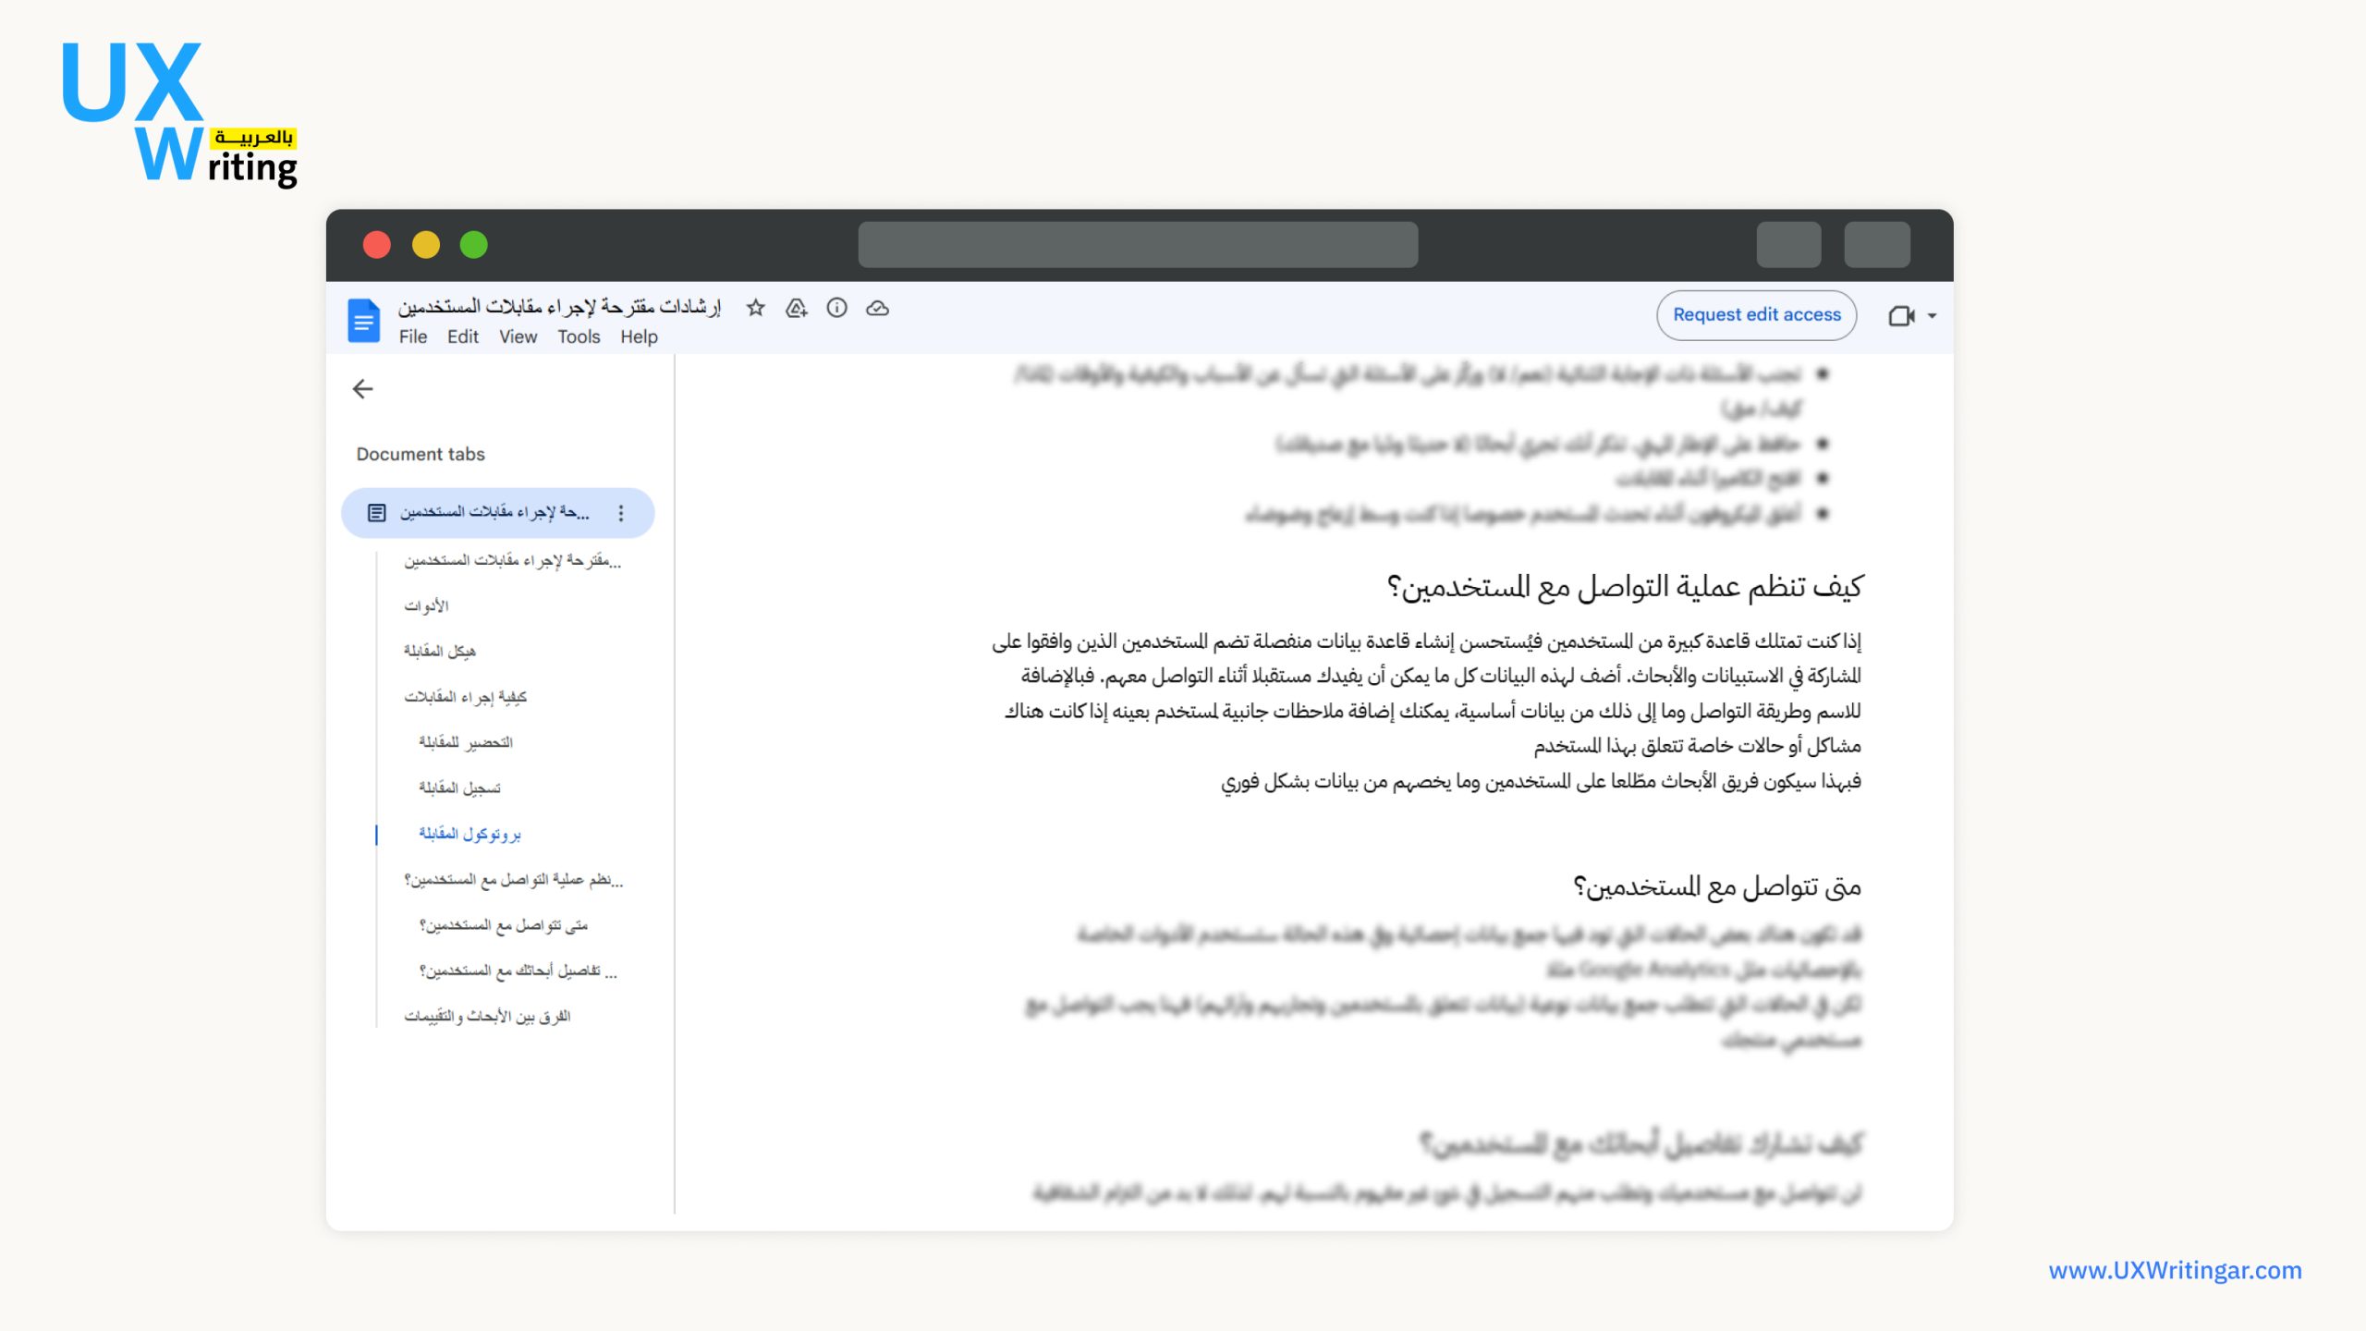The width and height of the screenshot is (2366, 1331).
Task: Open the Help menu
Action: (x=639, y=337)
